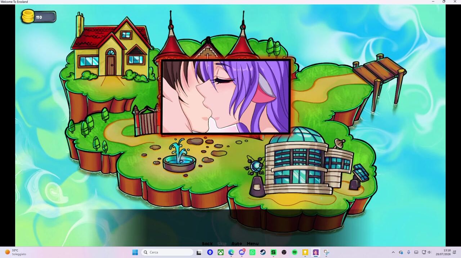461x258 pixels.
Task: Open the notifications bell icon
Action: (x=455, y=252)
